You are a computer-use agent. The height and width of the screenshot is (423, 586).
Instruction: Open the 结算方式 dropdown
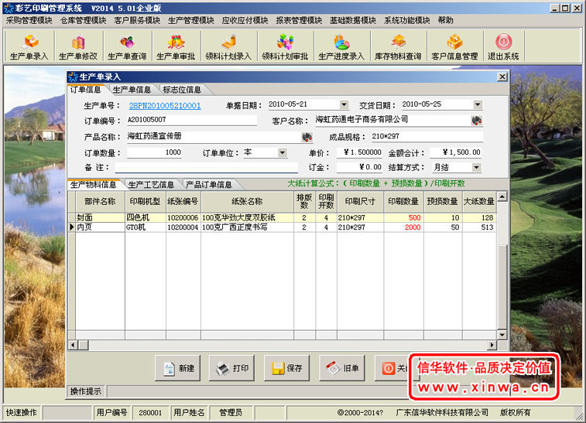pos(476,167)
